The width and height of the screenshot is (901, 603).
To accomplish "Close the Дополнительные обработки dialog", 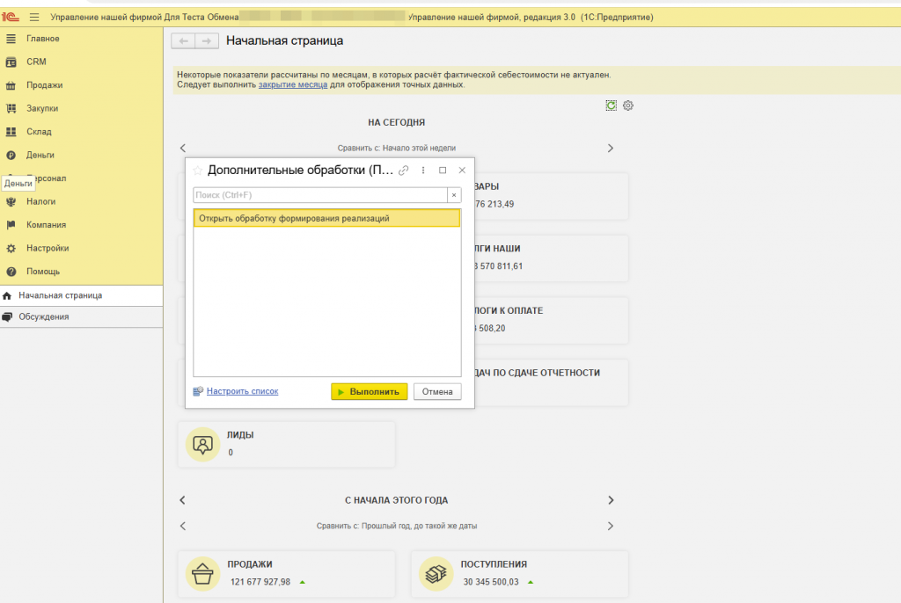I will pos(462,171).
